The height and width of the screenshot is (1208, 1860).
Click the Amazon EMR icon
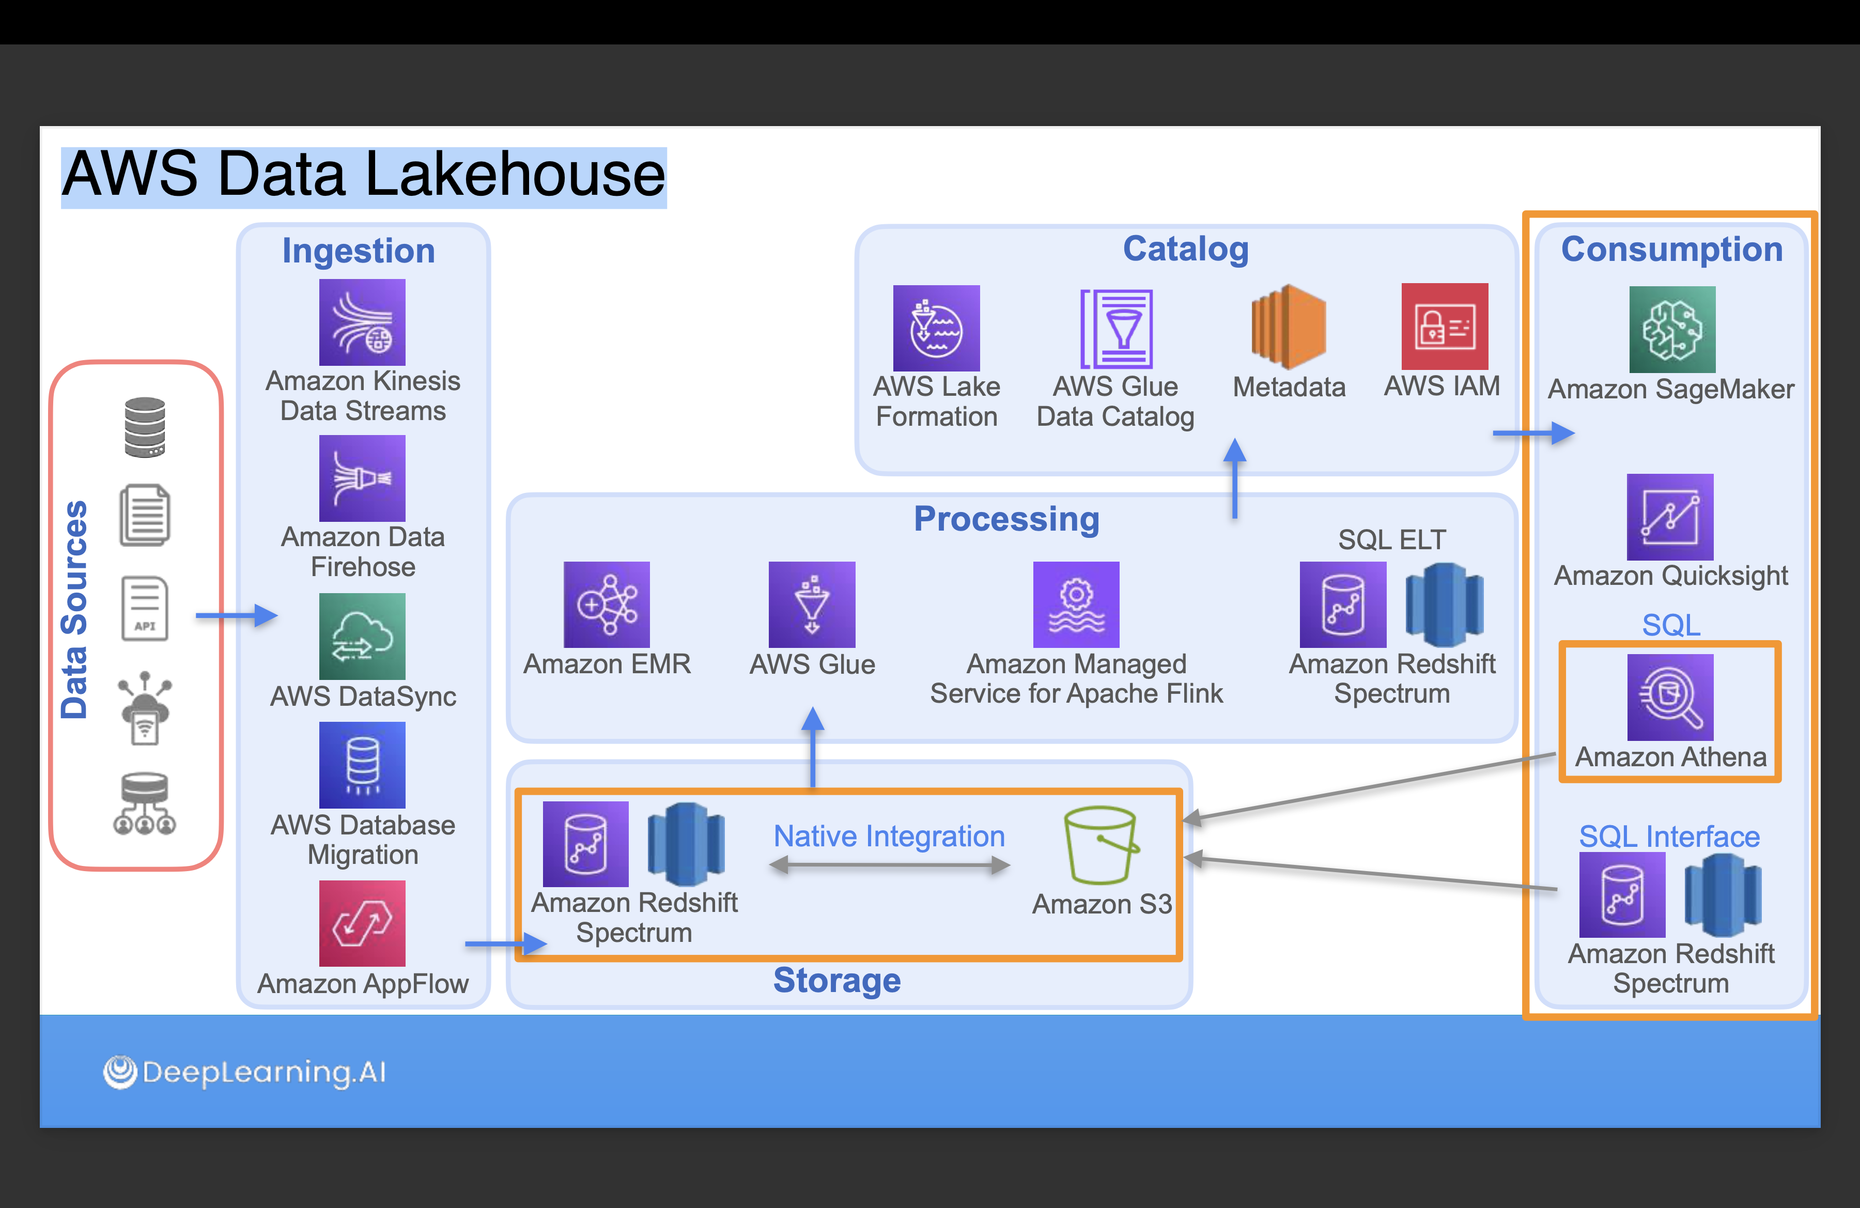607,604
